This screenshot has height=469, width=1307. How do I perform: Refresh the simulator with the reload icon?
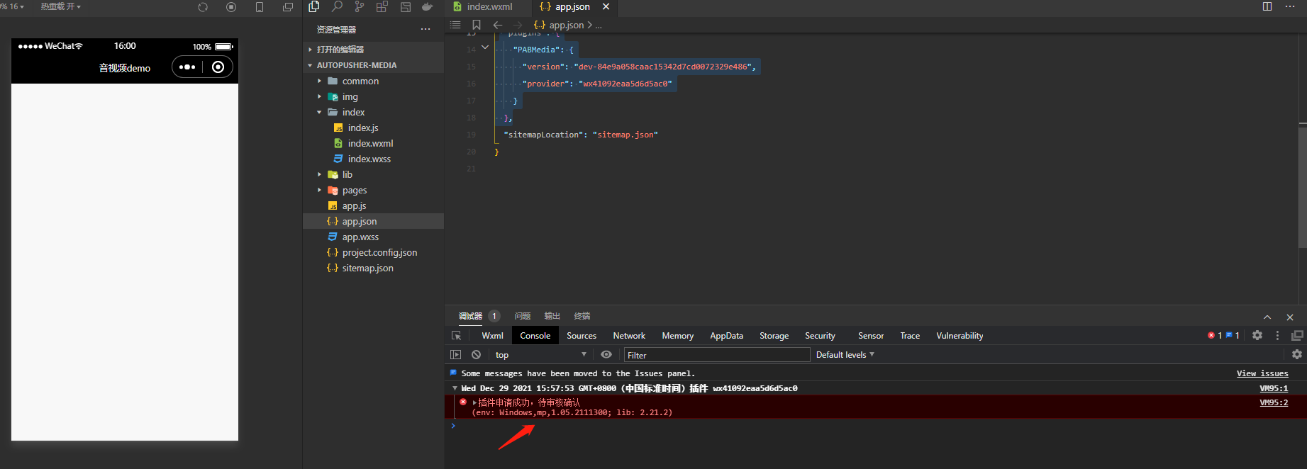click(x=203, y=7)
